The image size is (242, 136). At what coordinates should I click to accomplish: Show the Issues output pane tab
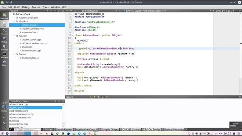pos(48,130)
